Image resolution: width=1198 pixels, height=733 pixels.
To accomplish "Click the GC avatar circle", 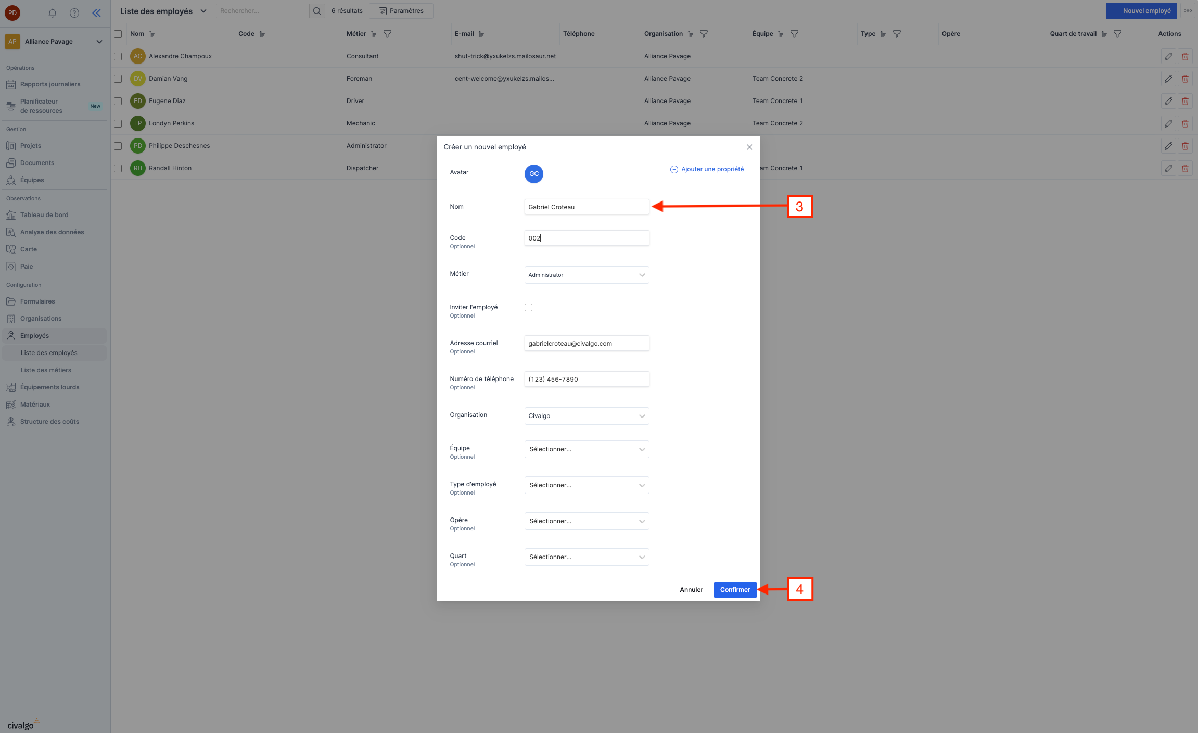I will (x=533, y=174).
